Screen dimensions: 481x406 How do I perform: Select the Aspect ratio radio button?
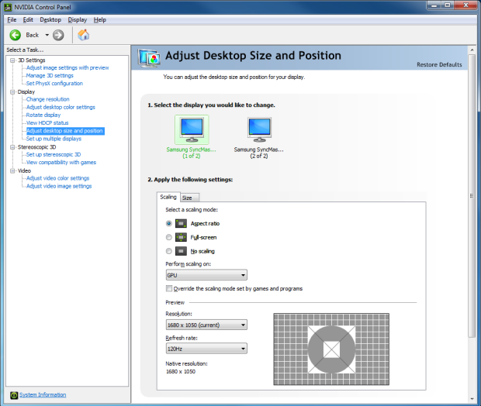[168, 223]
